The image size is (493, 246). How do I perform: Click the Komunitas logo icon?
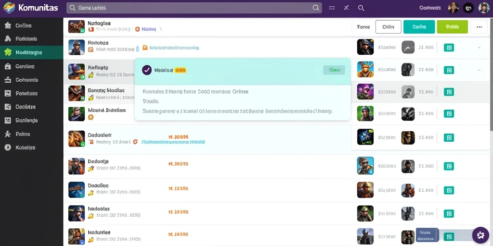click(9, 8)
